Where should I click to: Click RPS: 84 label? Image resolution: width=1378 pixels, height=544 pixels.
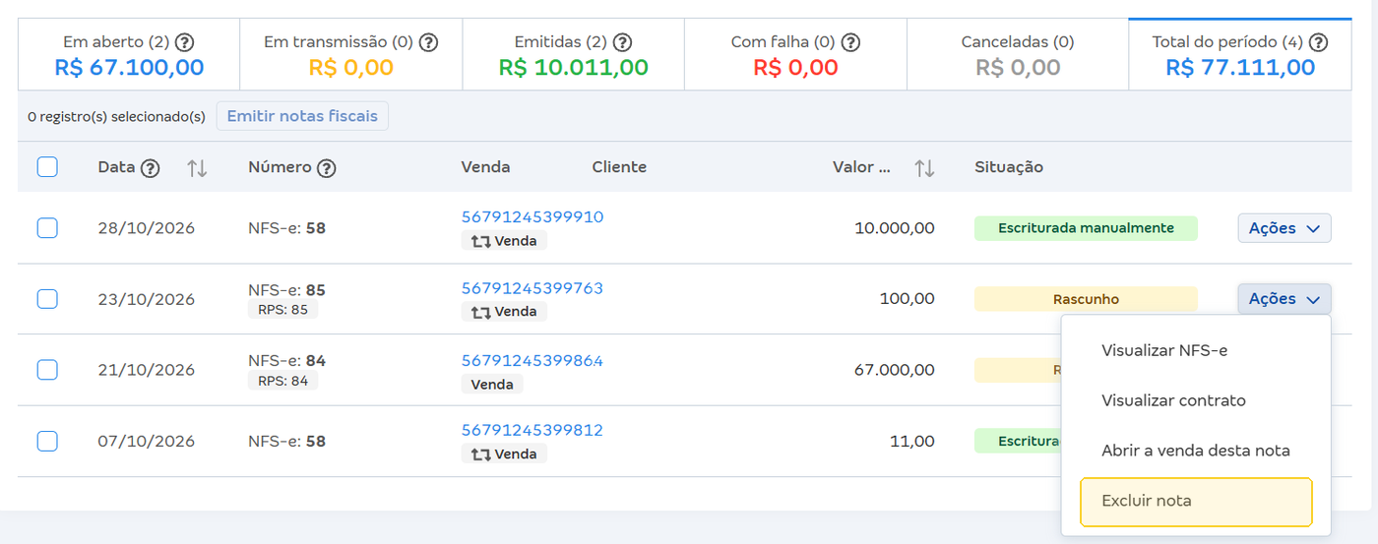[x=282, y=381]
